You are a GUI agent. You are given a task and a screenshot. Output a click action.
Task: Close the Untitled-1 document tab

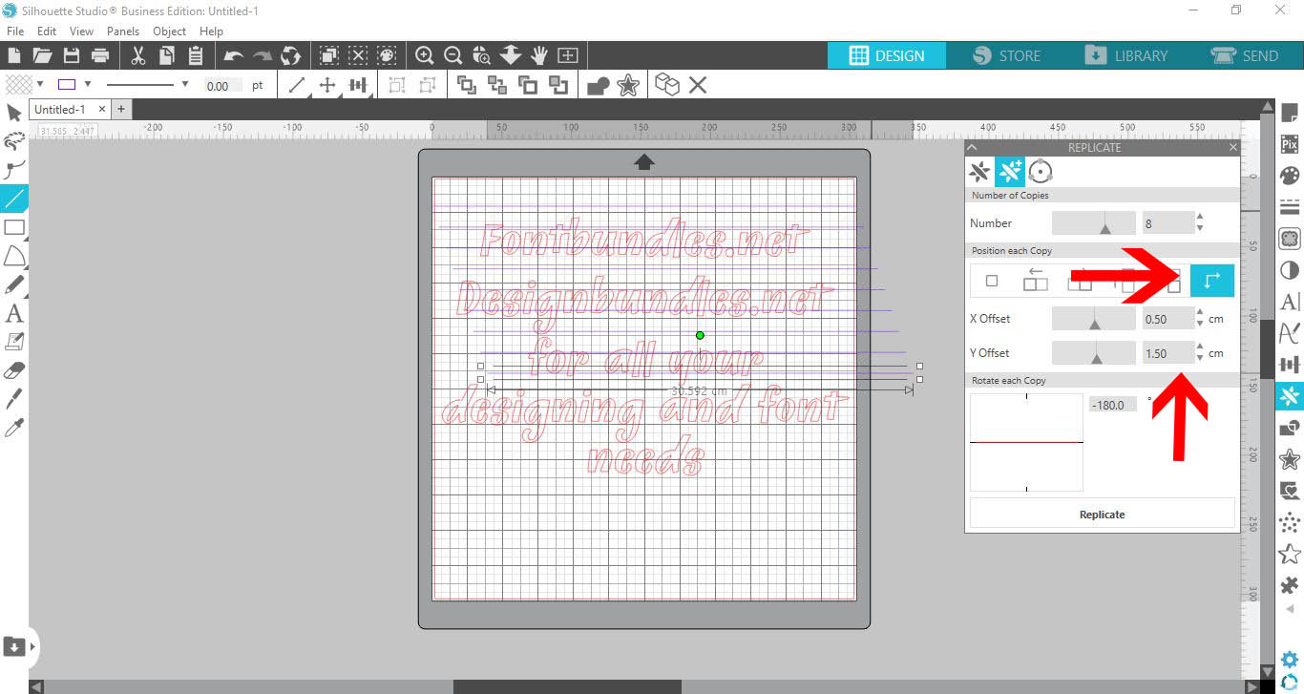coord(101,110)
